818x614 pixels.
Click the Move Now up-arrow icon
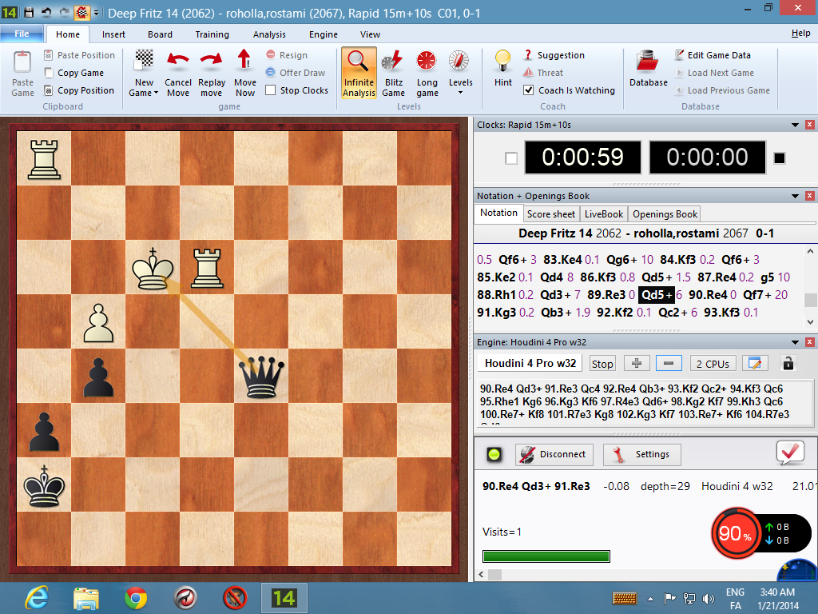(244, 59)
